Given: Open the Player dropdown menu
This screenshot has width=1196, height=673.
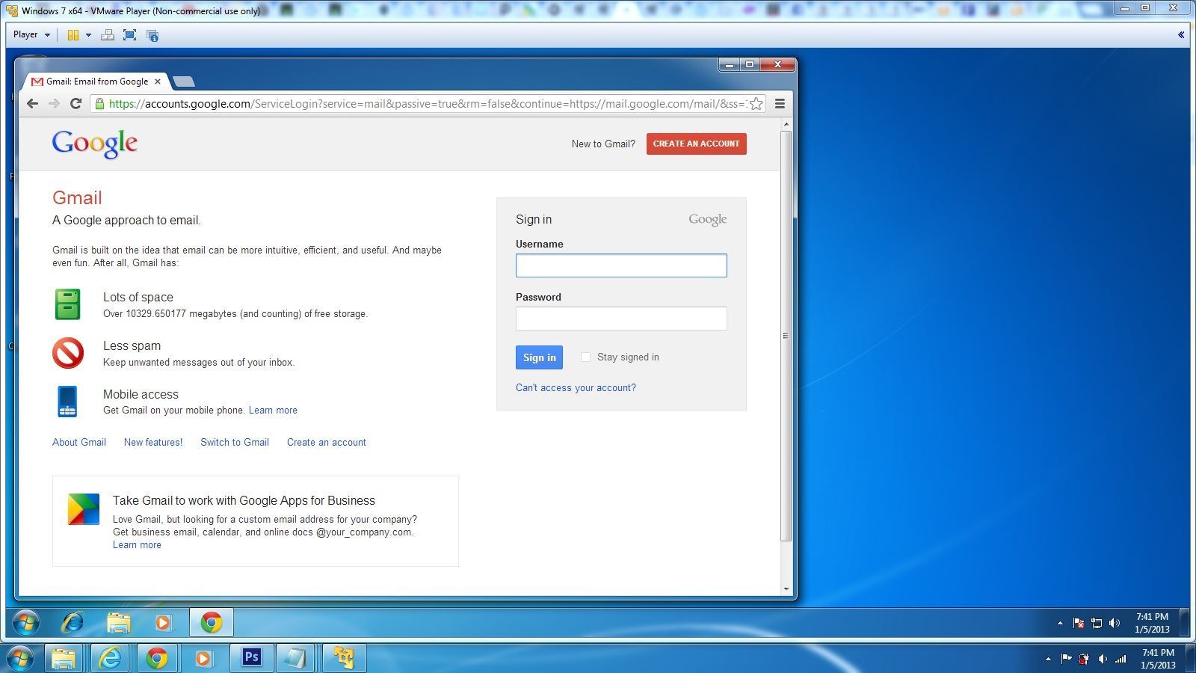Looking at the screenshot, I should [31, 34].
